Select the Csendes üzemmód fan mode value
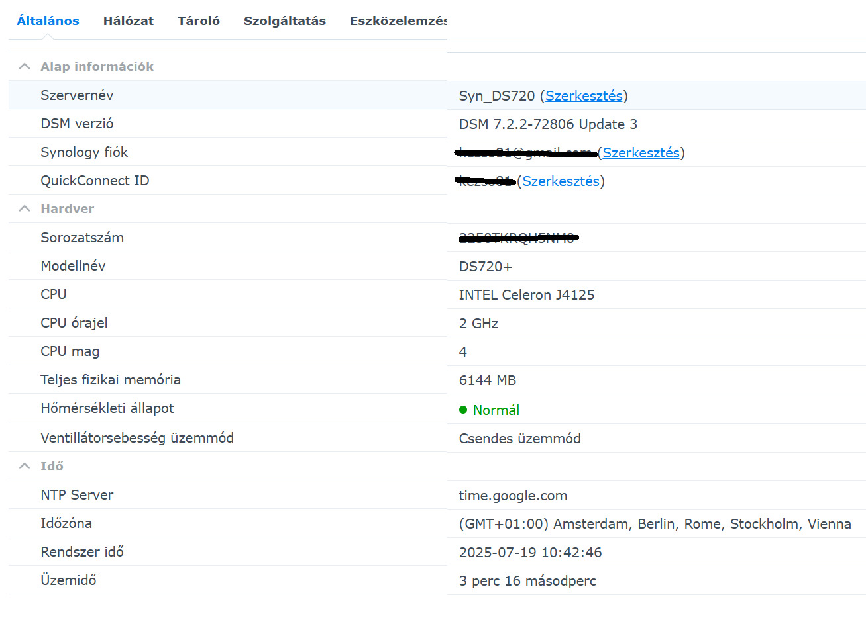Image resolution: width=866 pixels, height=624 pixels. pyautogui.click(x=519, y=439)
